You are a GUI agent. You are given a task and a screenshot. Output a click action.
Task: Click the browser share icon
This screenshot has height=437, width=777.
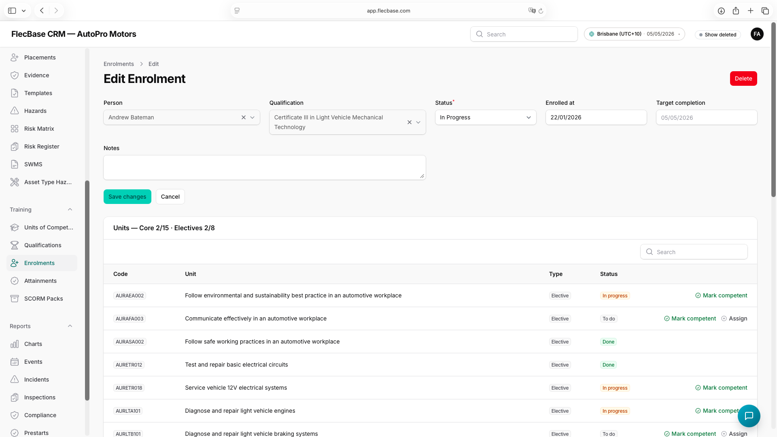click(736, 11)
